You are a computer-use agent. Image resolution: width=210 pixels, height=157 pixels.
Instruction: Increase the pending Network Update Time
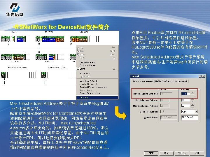[x=192, y=93]
